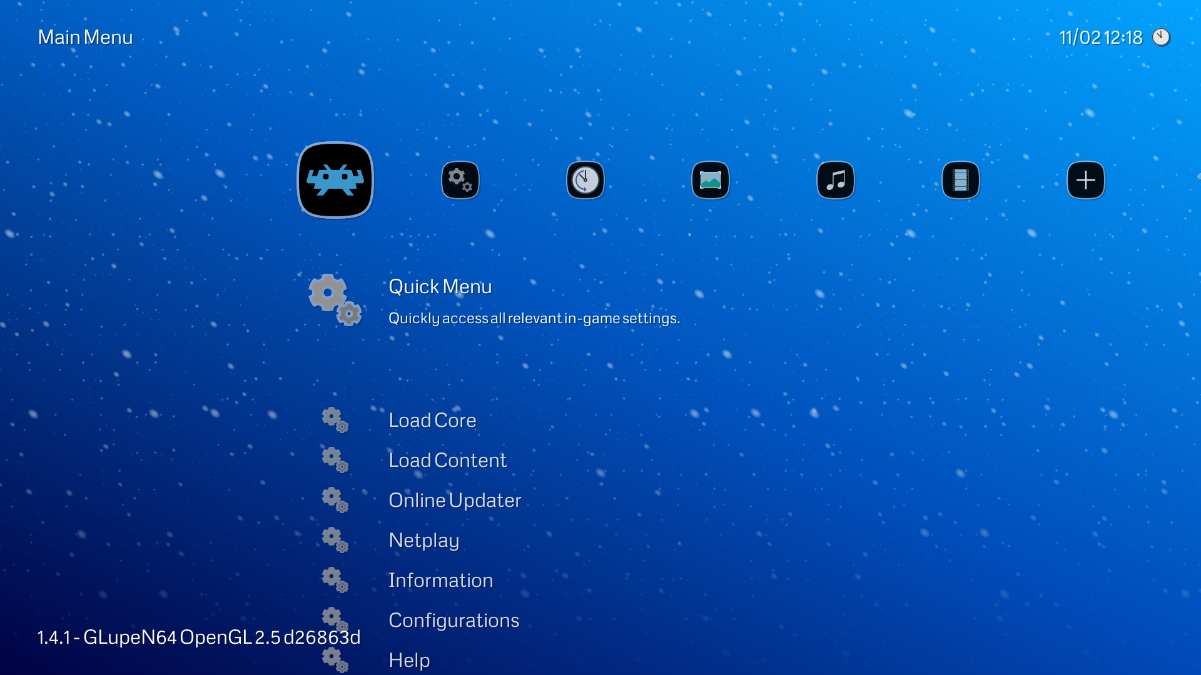Click the large Quick Menu gear icon
Screen dimensions: 1201x675
pos(335,300)
